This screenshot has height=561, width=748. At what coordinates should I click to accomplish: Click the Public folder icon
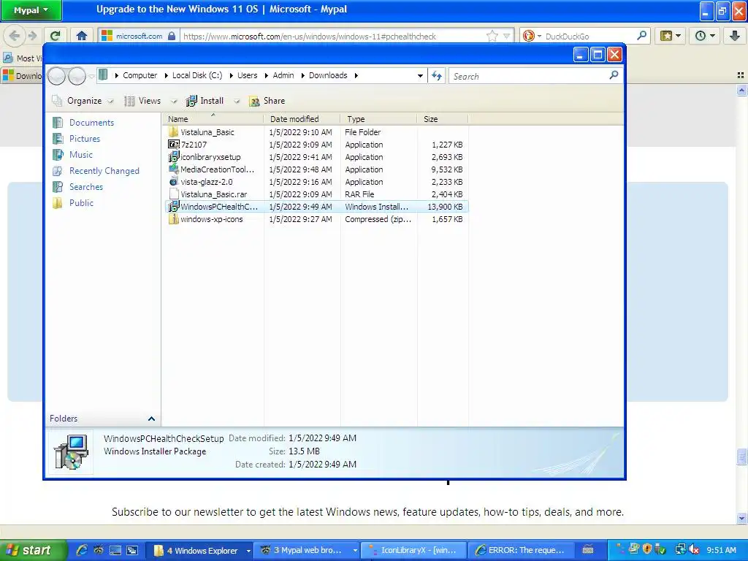[58, 203]
